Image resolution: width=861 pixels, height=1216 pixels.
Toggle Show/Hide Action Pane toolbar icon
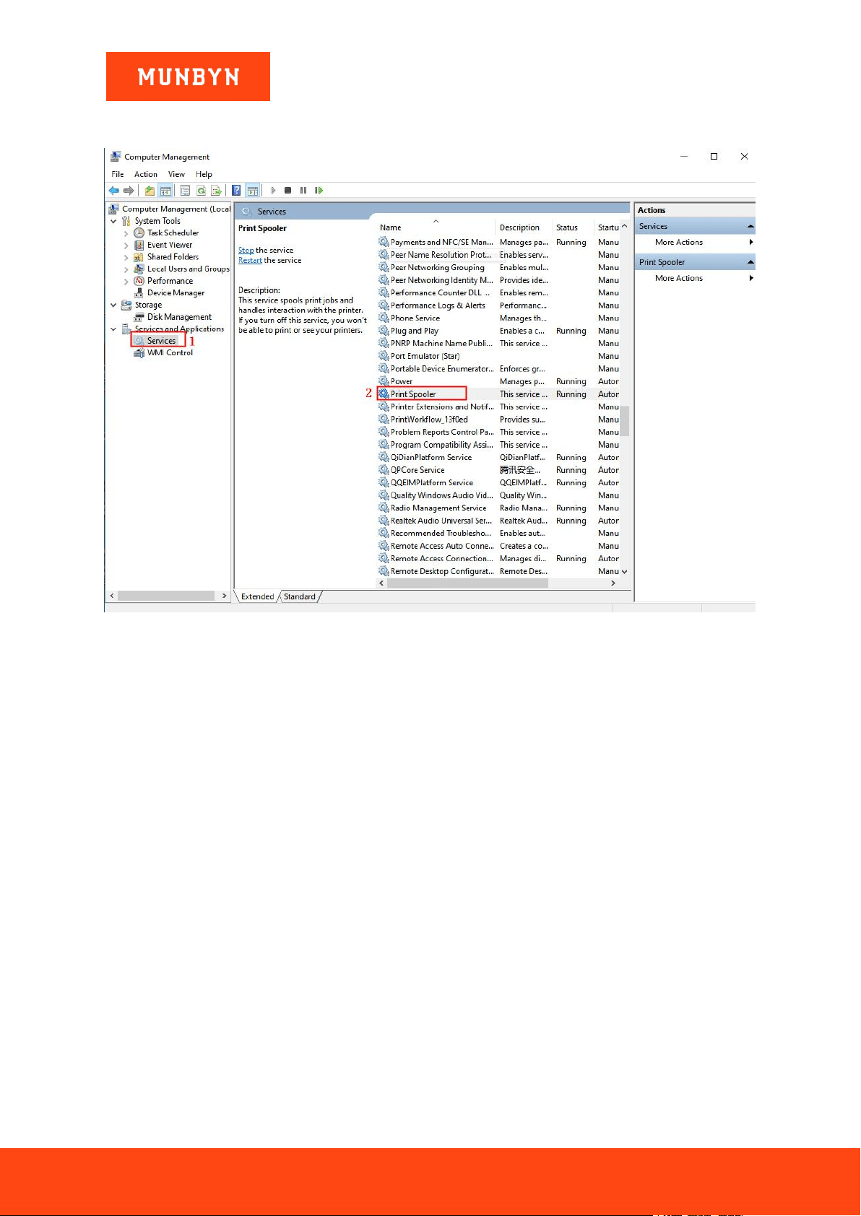(252, 191)
